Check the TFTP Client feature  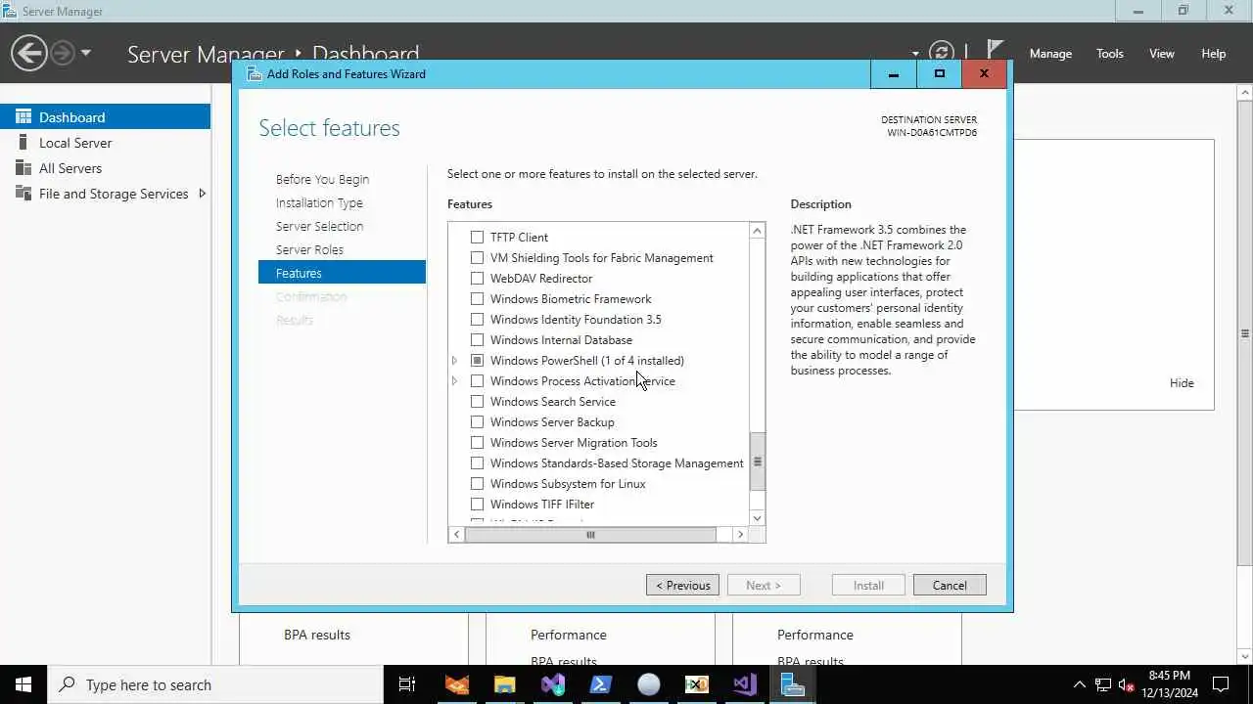[477, 237]
